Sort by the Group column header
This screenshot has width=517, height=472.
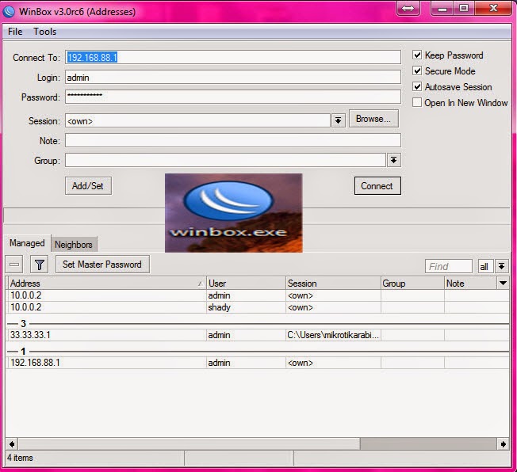click(412, 284)
